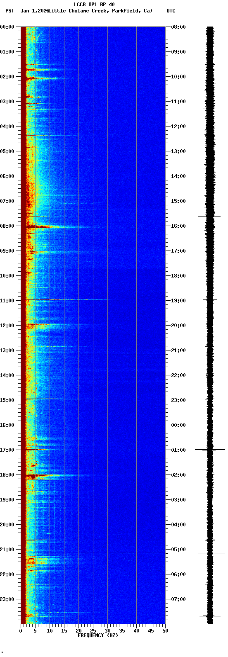This screenshot has height=657, width=228.
Task: Select the 02:00 label on the PST axis
Action: click(x=7, y=77)
